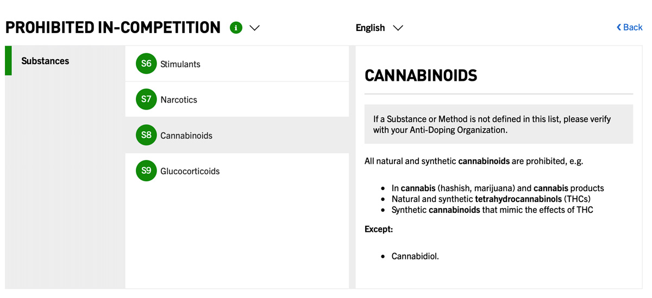Click the green S8 Cannabinoids badge
This screenshot has width=652, height=298.
[x=146, y=135]
